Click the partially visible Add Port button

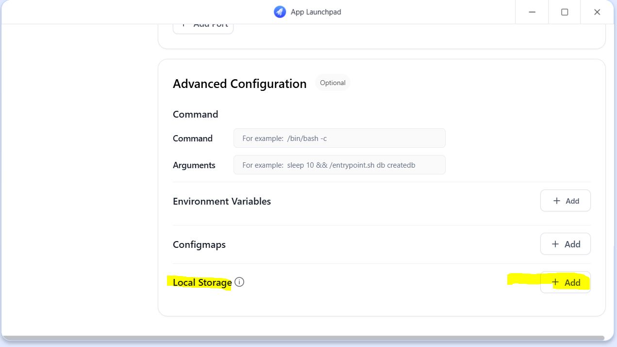tap(203, 26)
